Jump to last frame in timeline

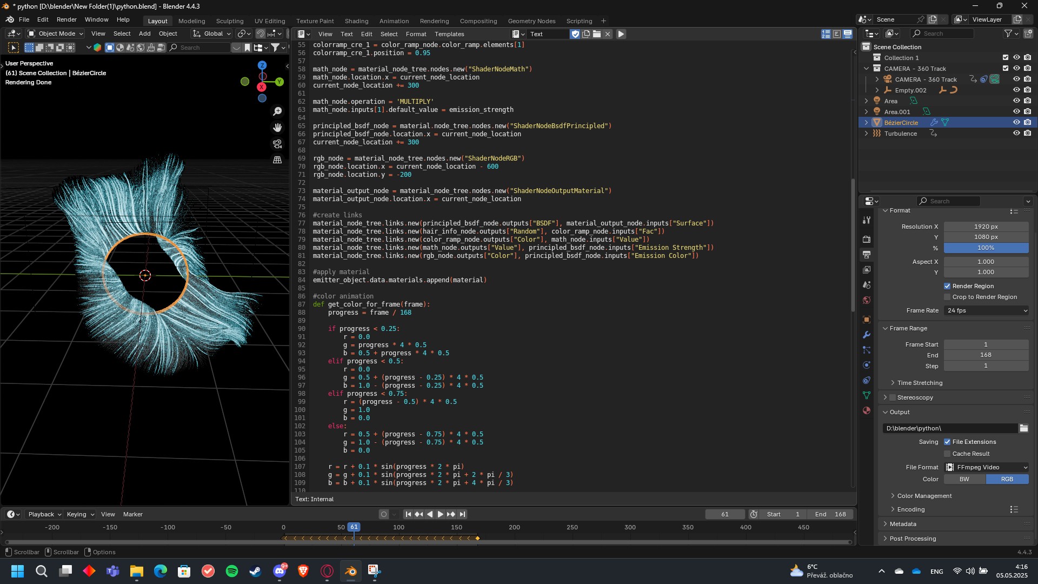coord(462,514)
